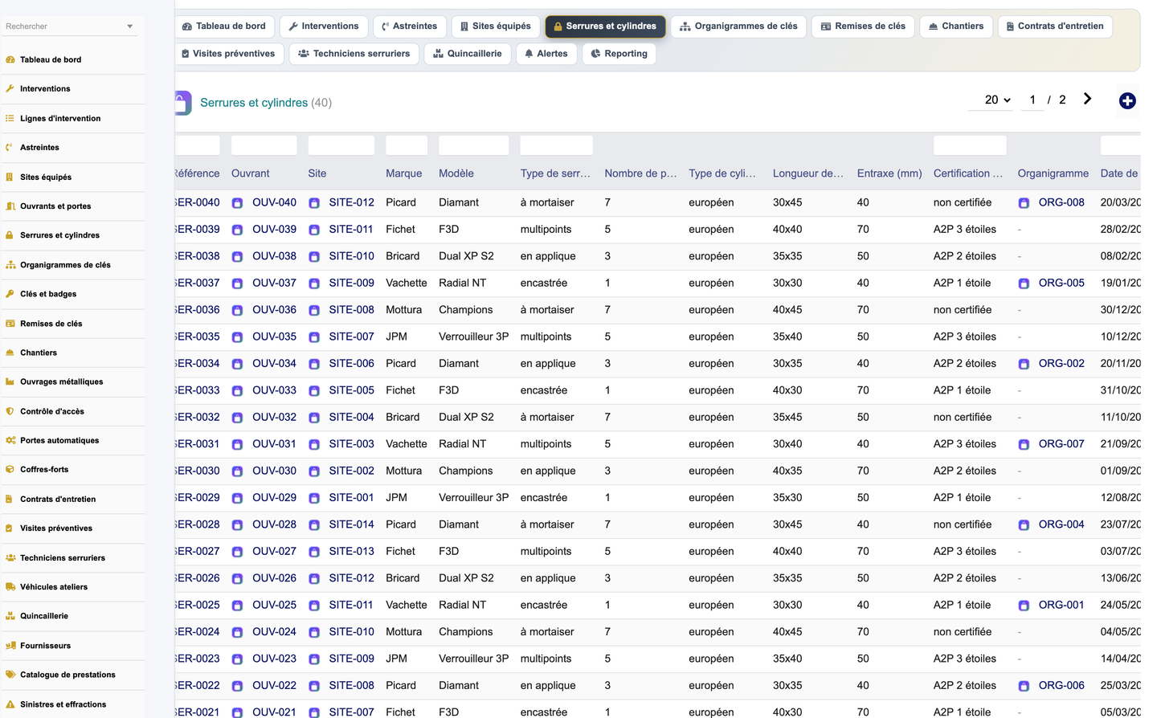The height and width of the screenshot is (718, 1161).
Task: Click the Clés et badges key icon
Action: 10,294
